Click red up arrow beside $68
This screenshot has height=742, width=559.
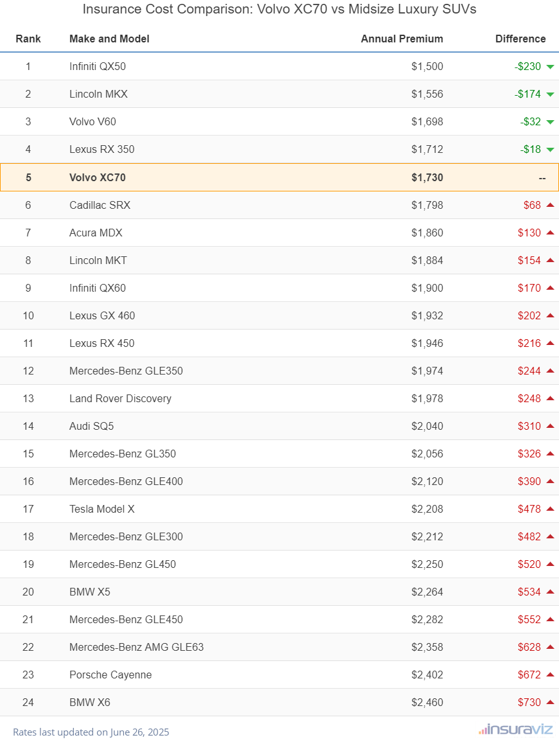550,205
